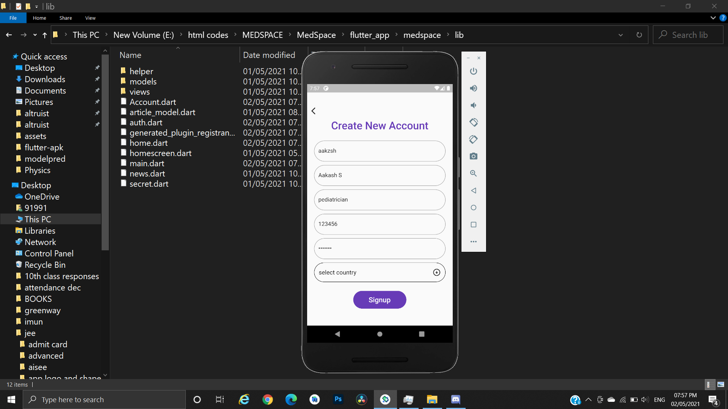Open the select country dropdown
This screenshot has width=728, height=409.
click(x=380, y=272)
